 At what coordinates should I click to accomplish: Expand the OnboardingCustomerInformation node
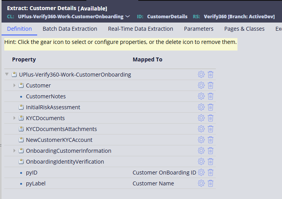[14, 151]
